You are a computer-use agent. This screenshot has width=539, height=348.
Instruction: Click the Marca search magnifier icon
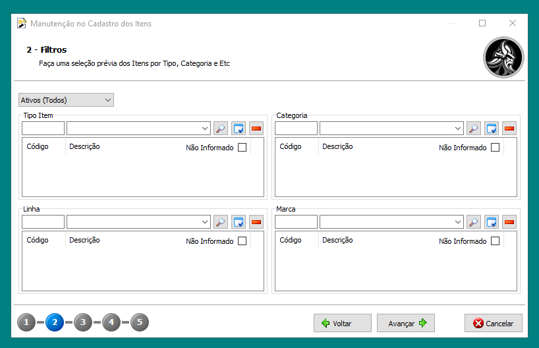(x=474, y=222)
